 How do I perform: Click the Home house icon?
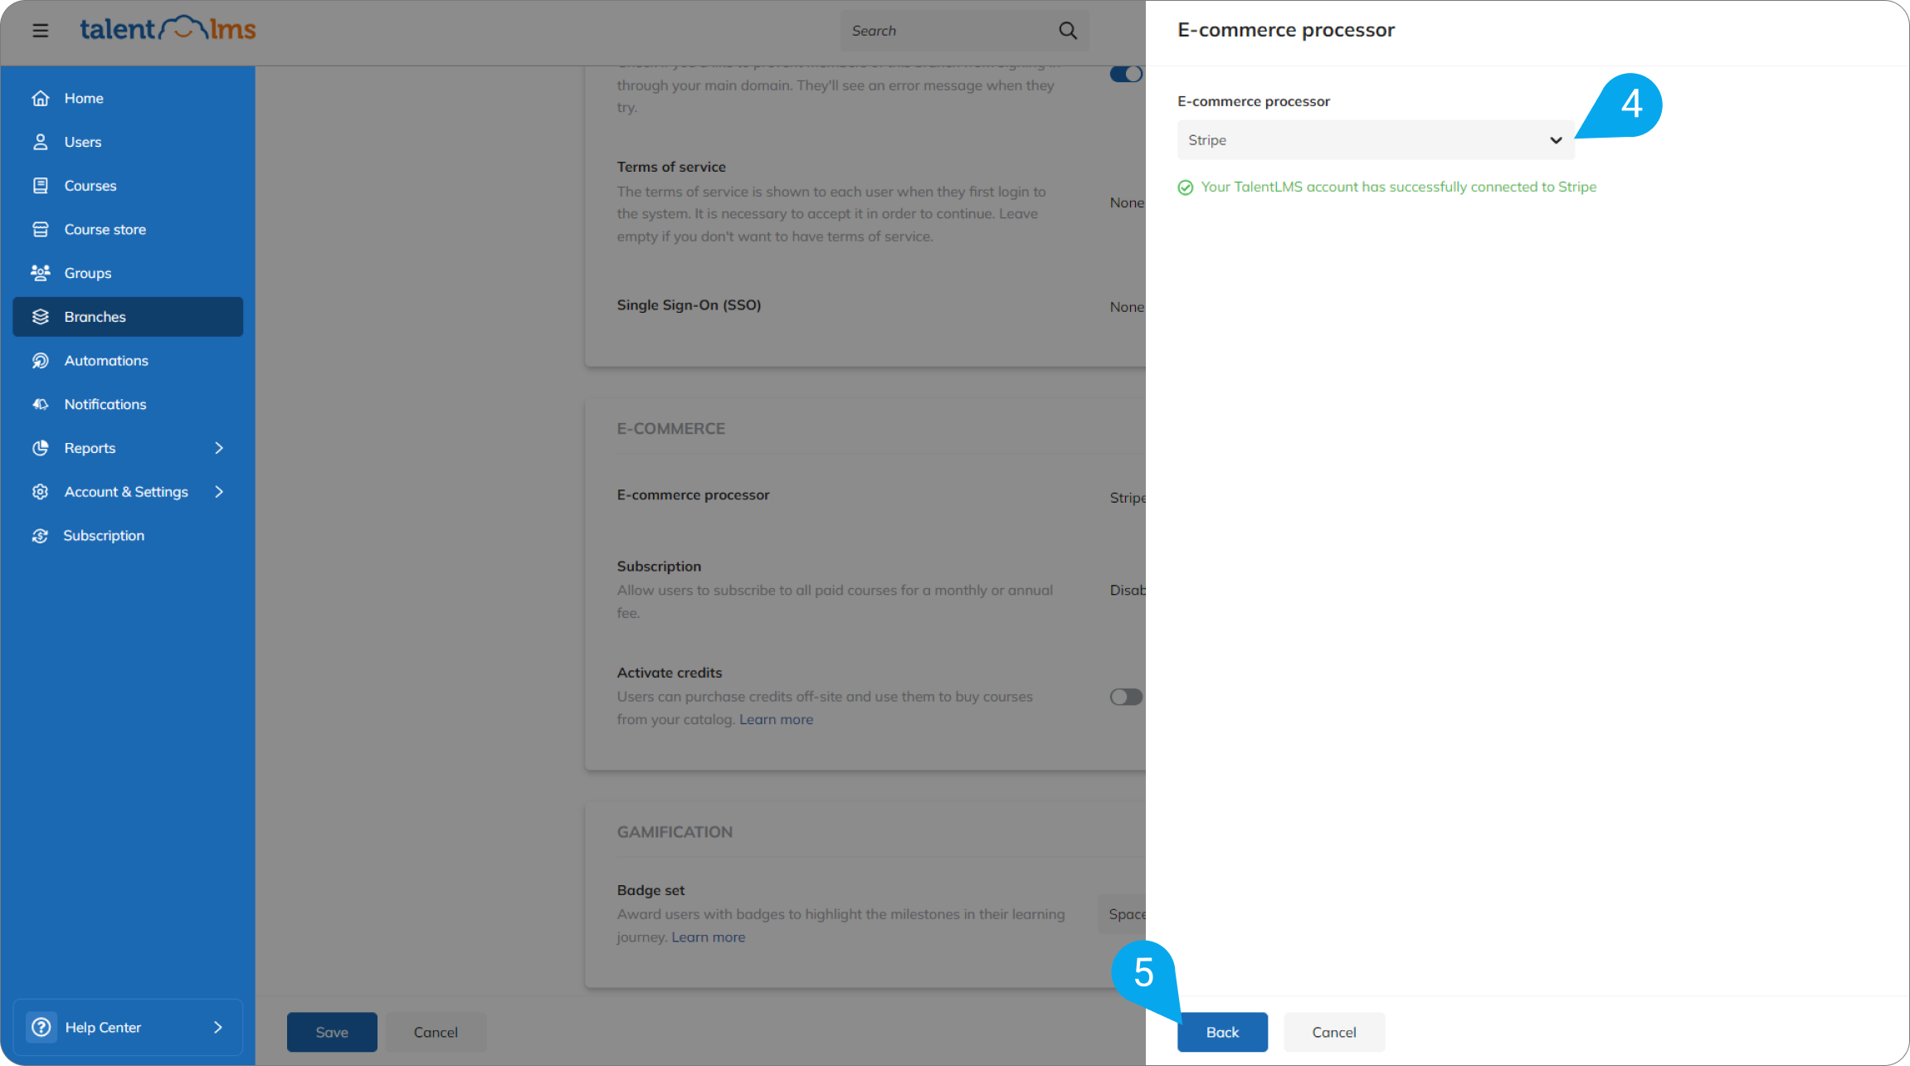(41, 98)
